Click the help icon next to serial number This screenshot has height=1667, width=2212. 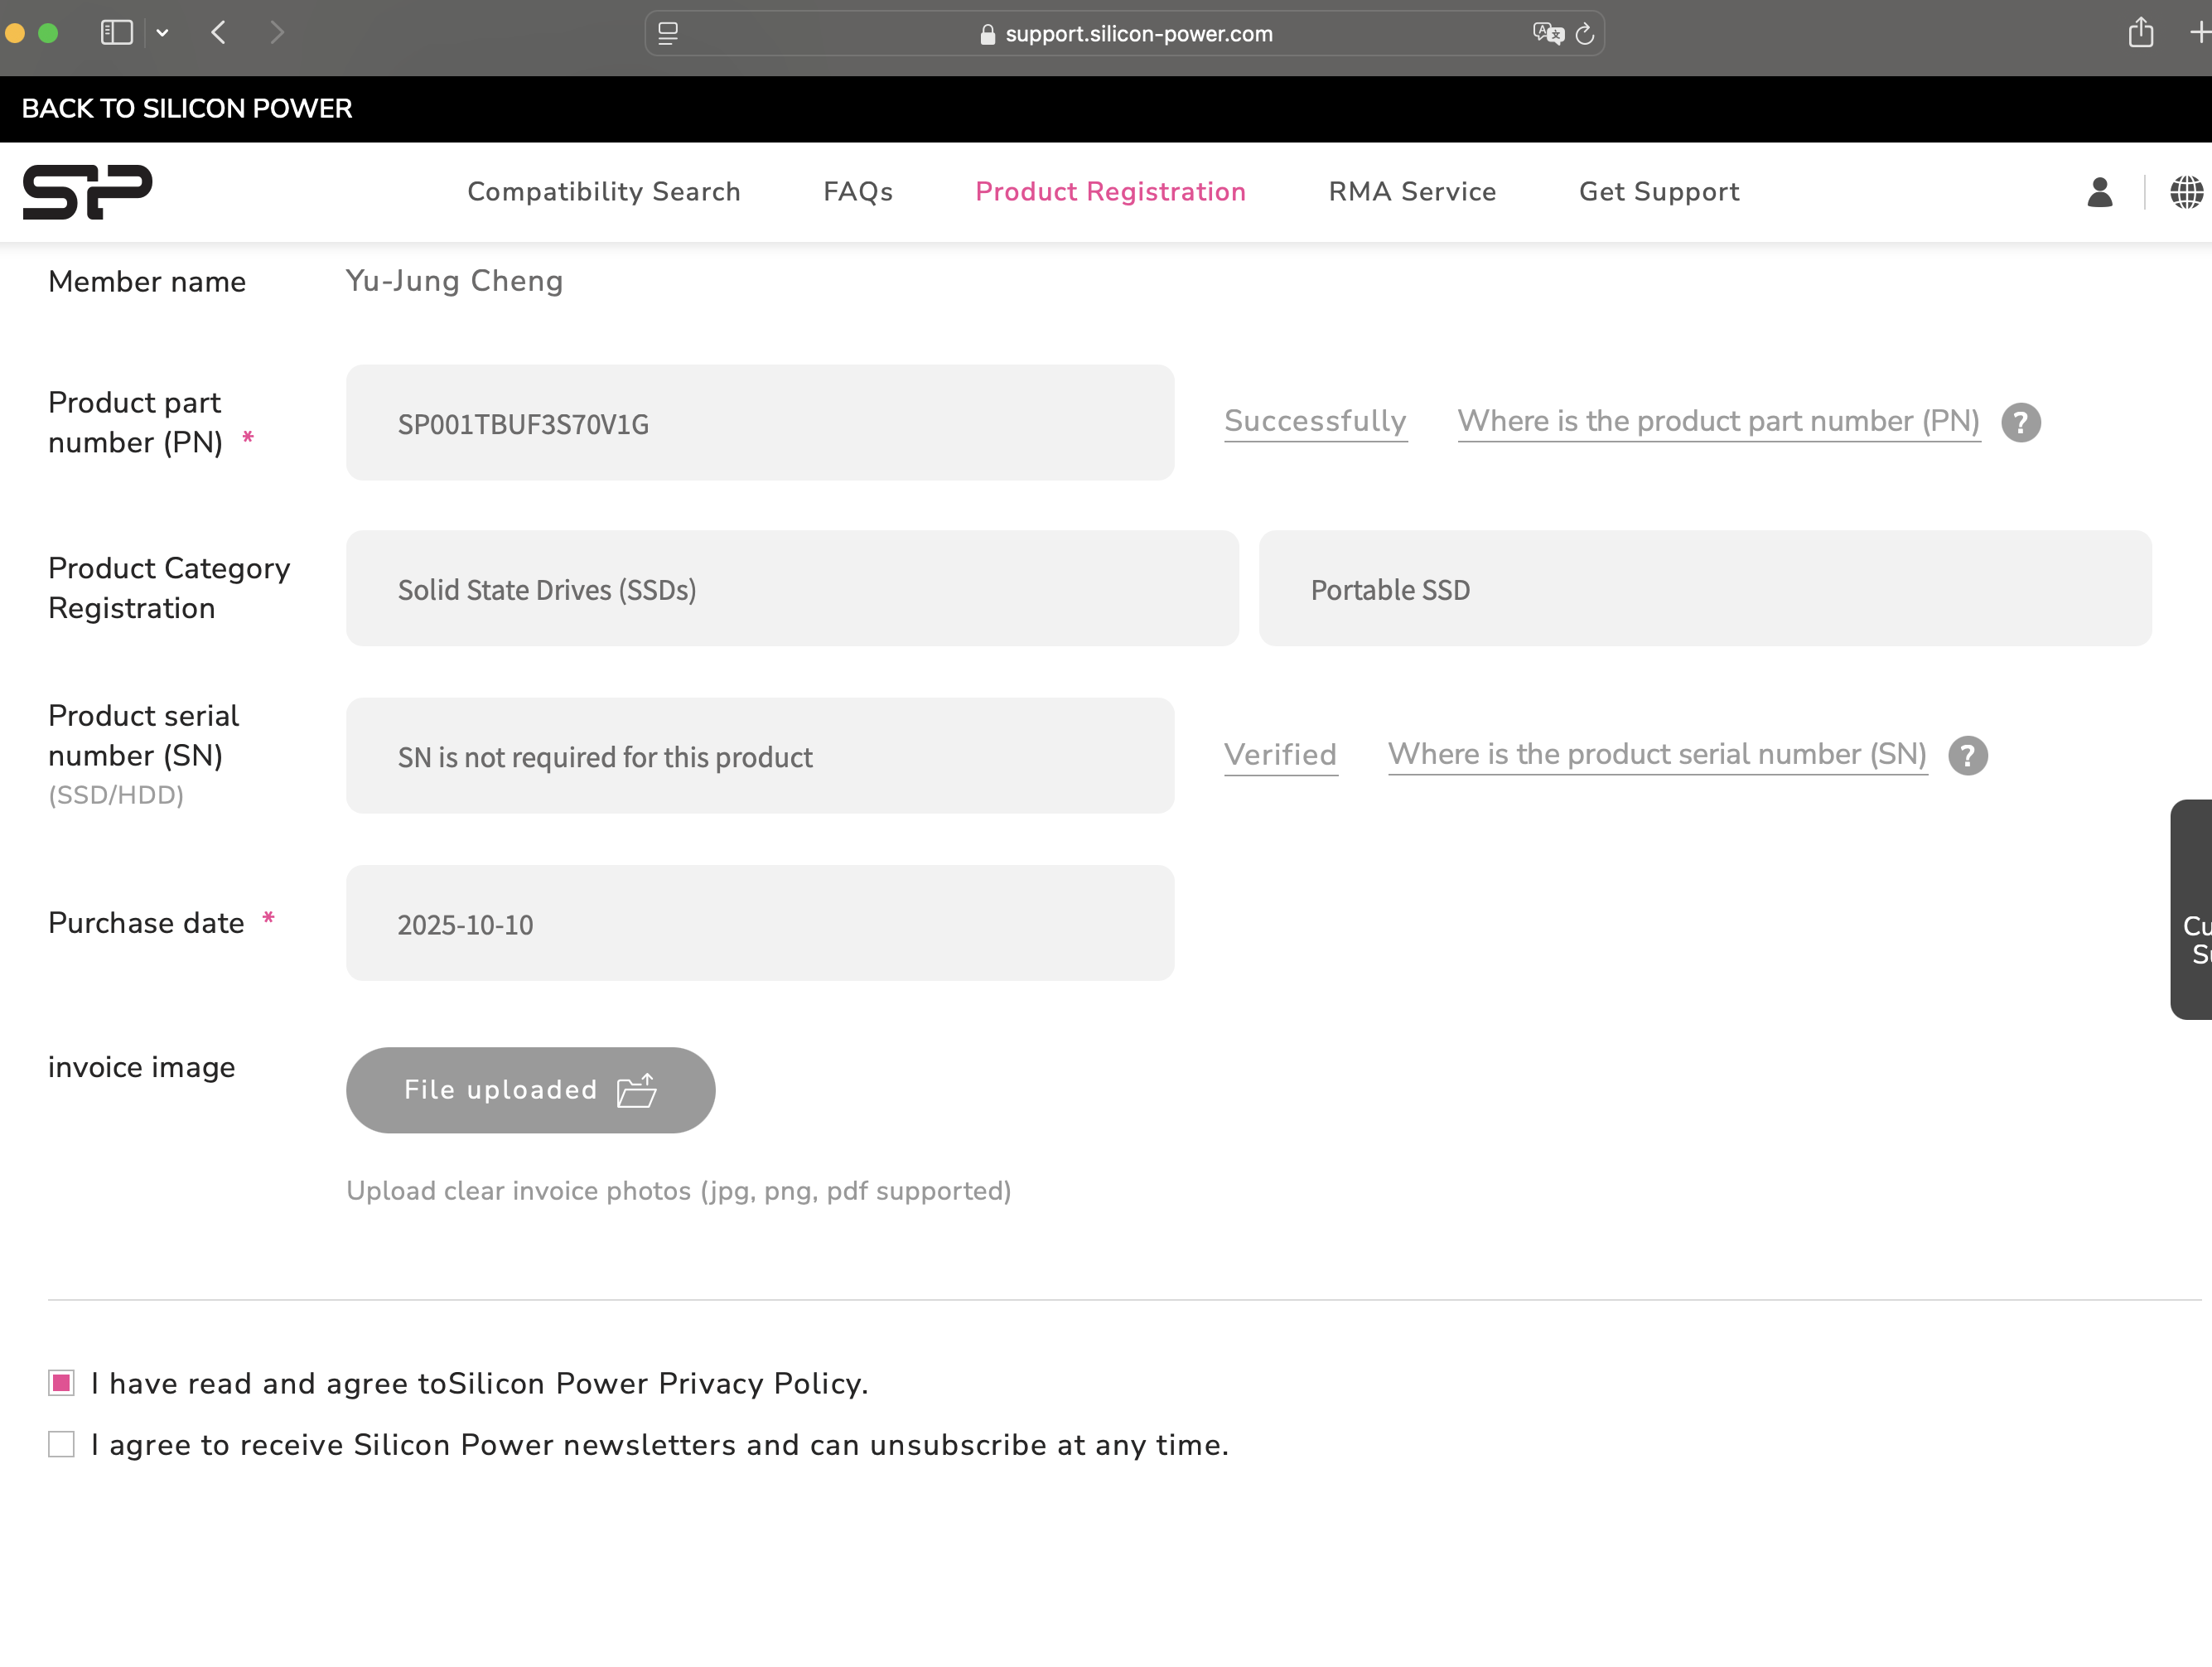(x=1967, y=755)
